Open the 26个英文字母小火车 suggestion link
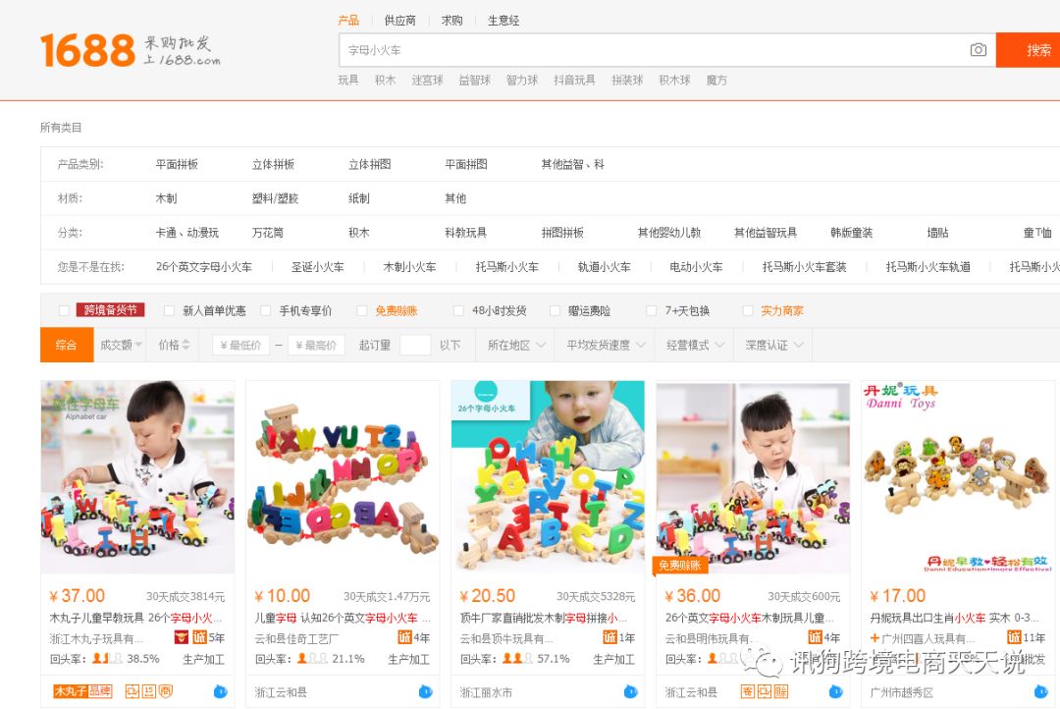The height and width of the screenshot is (709, 1060). tap(203, 267)
